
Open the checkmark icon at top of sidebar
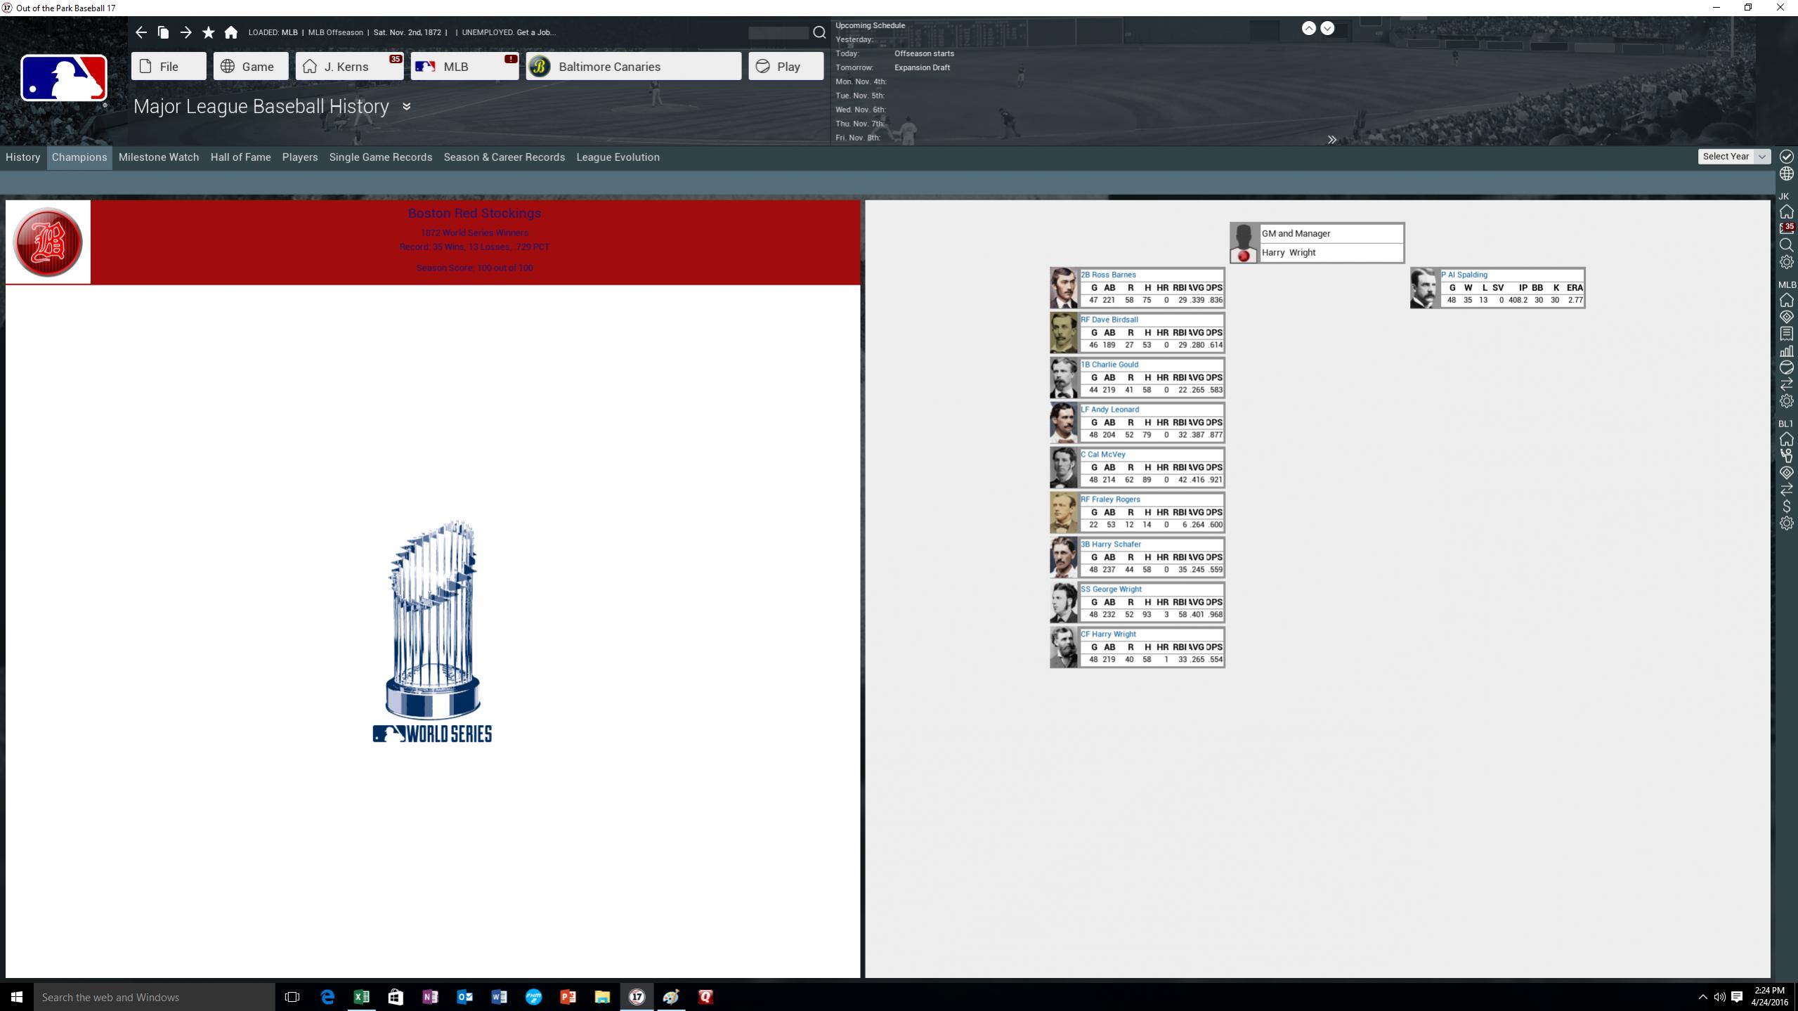pyautogui.click(x=1786, y=156)
